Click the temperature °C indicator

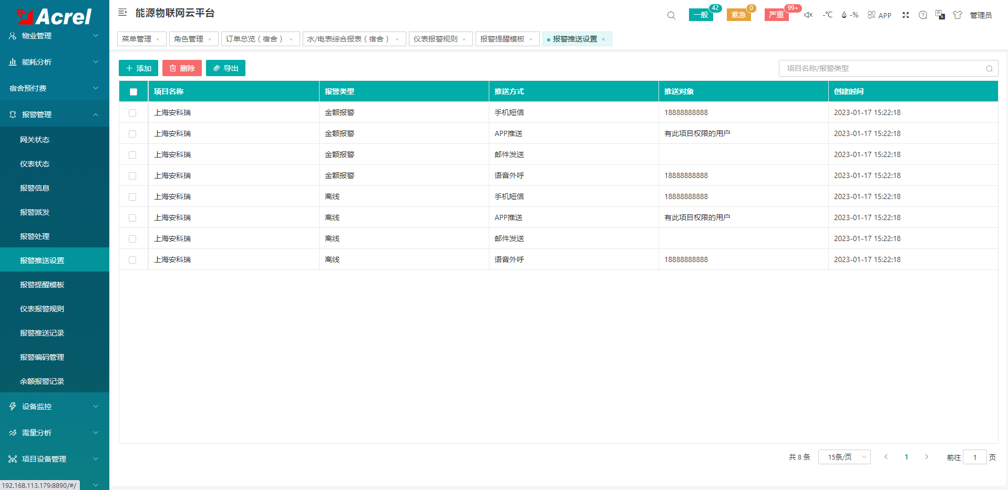pyautogui.click(x=828, y=15)
